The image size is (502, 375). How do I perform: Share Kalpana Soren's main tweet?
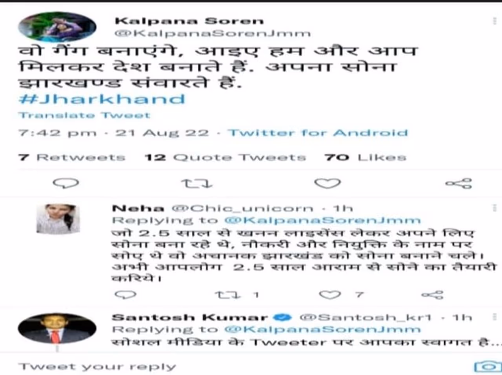[458, 183]
